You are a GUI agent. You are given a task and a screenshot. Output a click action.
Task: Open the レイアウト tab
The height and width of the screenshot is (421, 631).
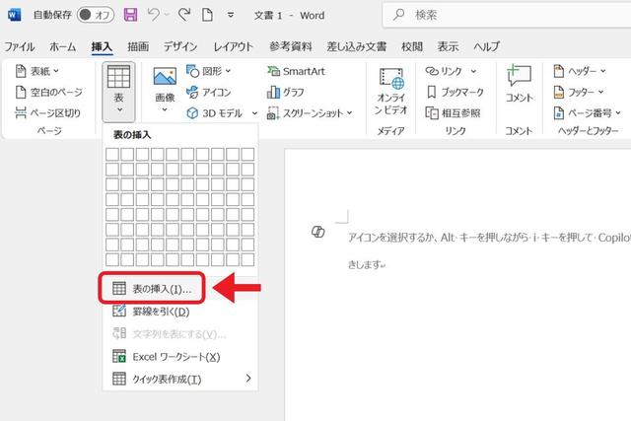[233, 46]
